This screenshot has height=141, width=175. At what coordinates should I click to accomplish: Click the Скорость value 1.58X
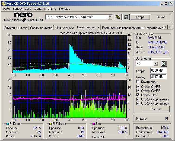tap(164, 136)
